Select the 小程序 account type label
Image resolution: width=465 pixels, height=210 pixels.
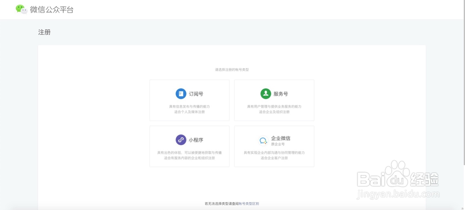pos(196,140)
